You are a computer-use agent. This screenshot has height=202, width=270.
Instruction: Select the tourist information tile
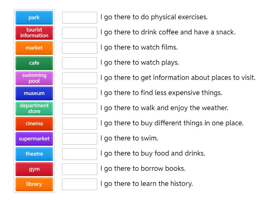click(x=34, y=33)
